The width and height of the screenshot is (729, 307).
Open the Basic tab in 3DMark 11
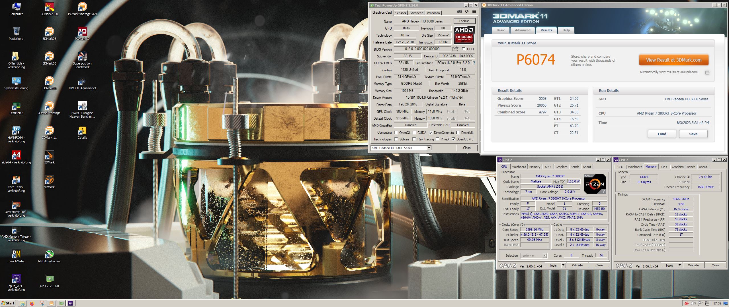(501, 30)
